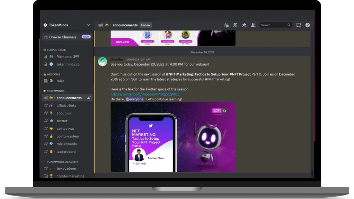Open the rules channel
This screenshot has width=354, height=199.
[67, 81]
